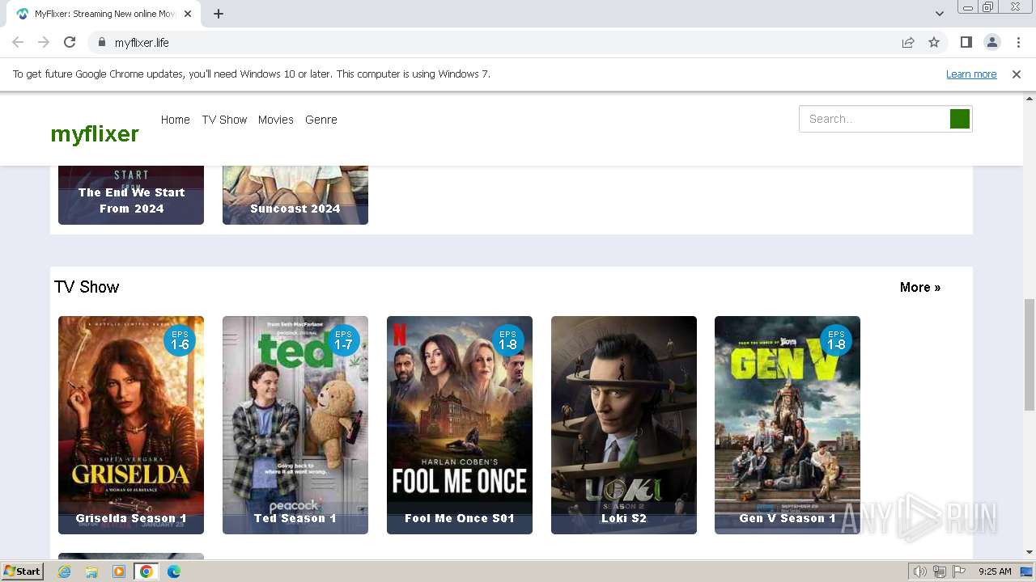The image size is (1036, 582).
Task: Open the Suncoast 2024 movie poster
Action: tap(295, 195)
